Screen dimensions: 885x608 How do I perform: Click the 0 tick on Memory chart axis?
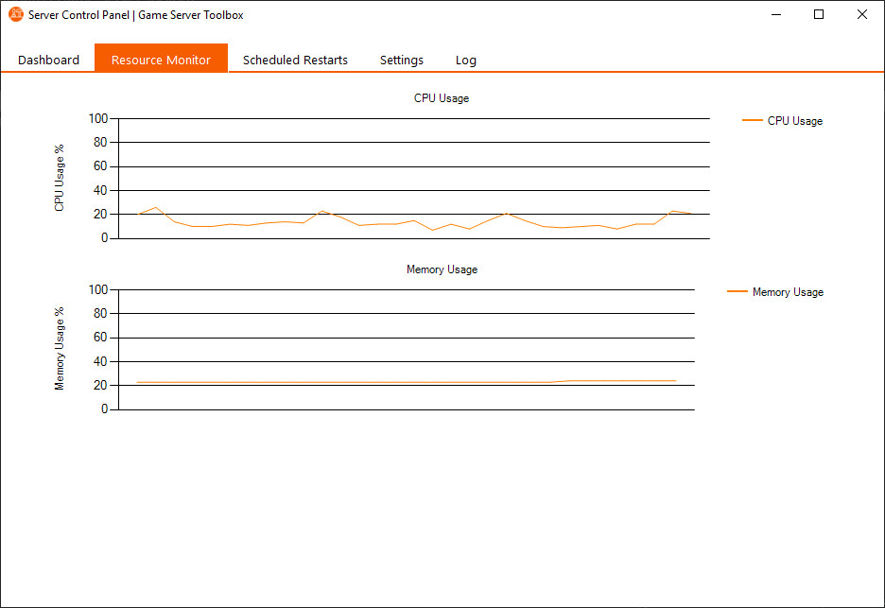point(104,409)
